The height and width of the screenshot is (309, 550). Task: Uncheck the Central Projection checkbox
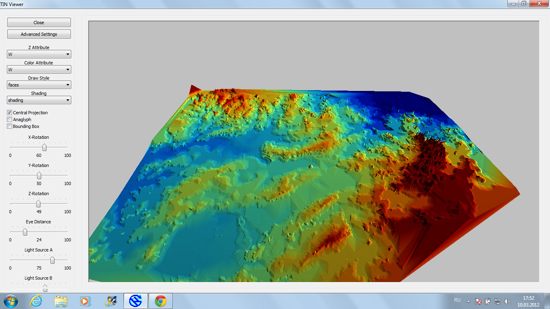click(x=10, y=113)
